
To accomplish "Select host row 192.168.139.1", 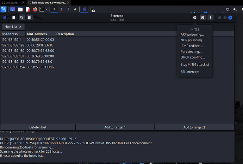I will pos(117,40).
